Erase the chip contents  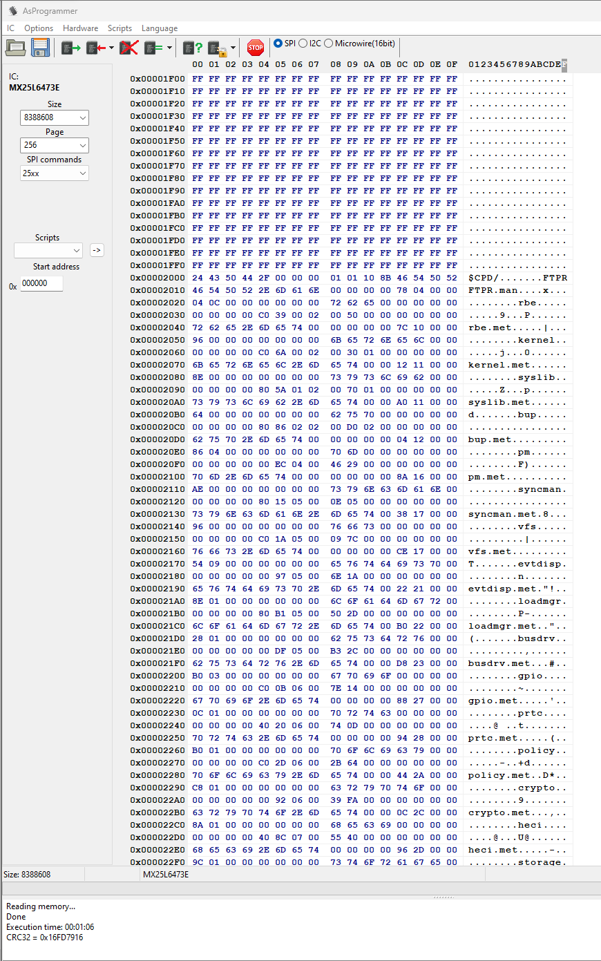(128, 47)
